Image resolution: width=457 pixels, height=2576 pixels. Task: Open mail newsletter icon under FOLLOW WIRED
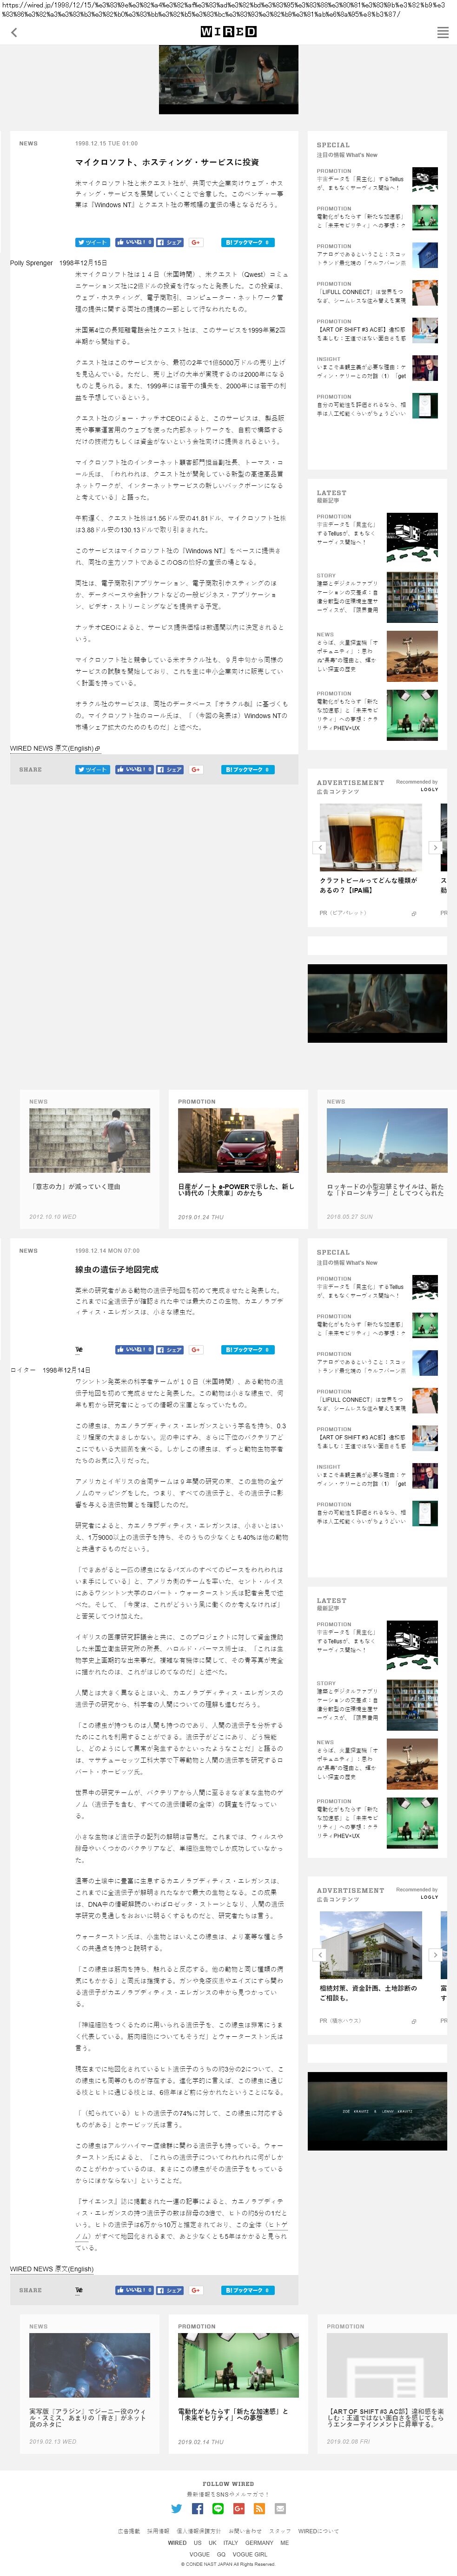[x=280, y=2509]
